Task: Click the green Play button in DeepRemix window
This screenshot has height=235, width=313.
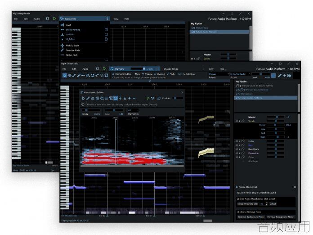Action: pyautogui.click(x=54, y=18)
